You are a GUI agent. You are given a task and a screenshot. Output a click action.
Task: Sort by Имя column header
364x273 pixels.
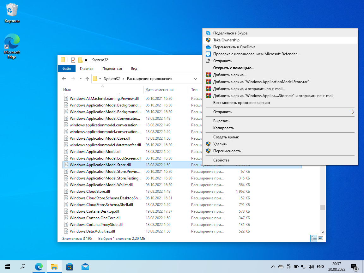[102, 90]
